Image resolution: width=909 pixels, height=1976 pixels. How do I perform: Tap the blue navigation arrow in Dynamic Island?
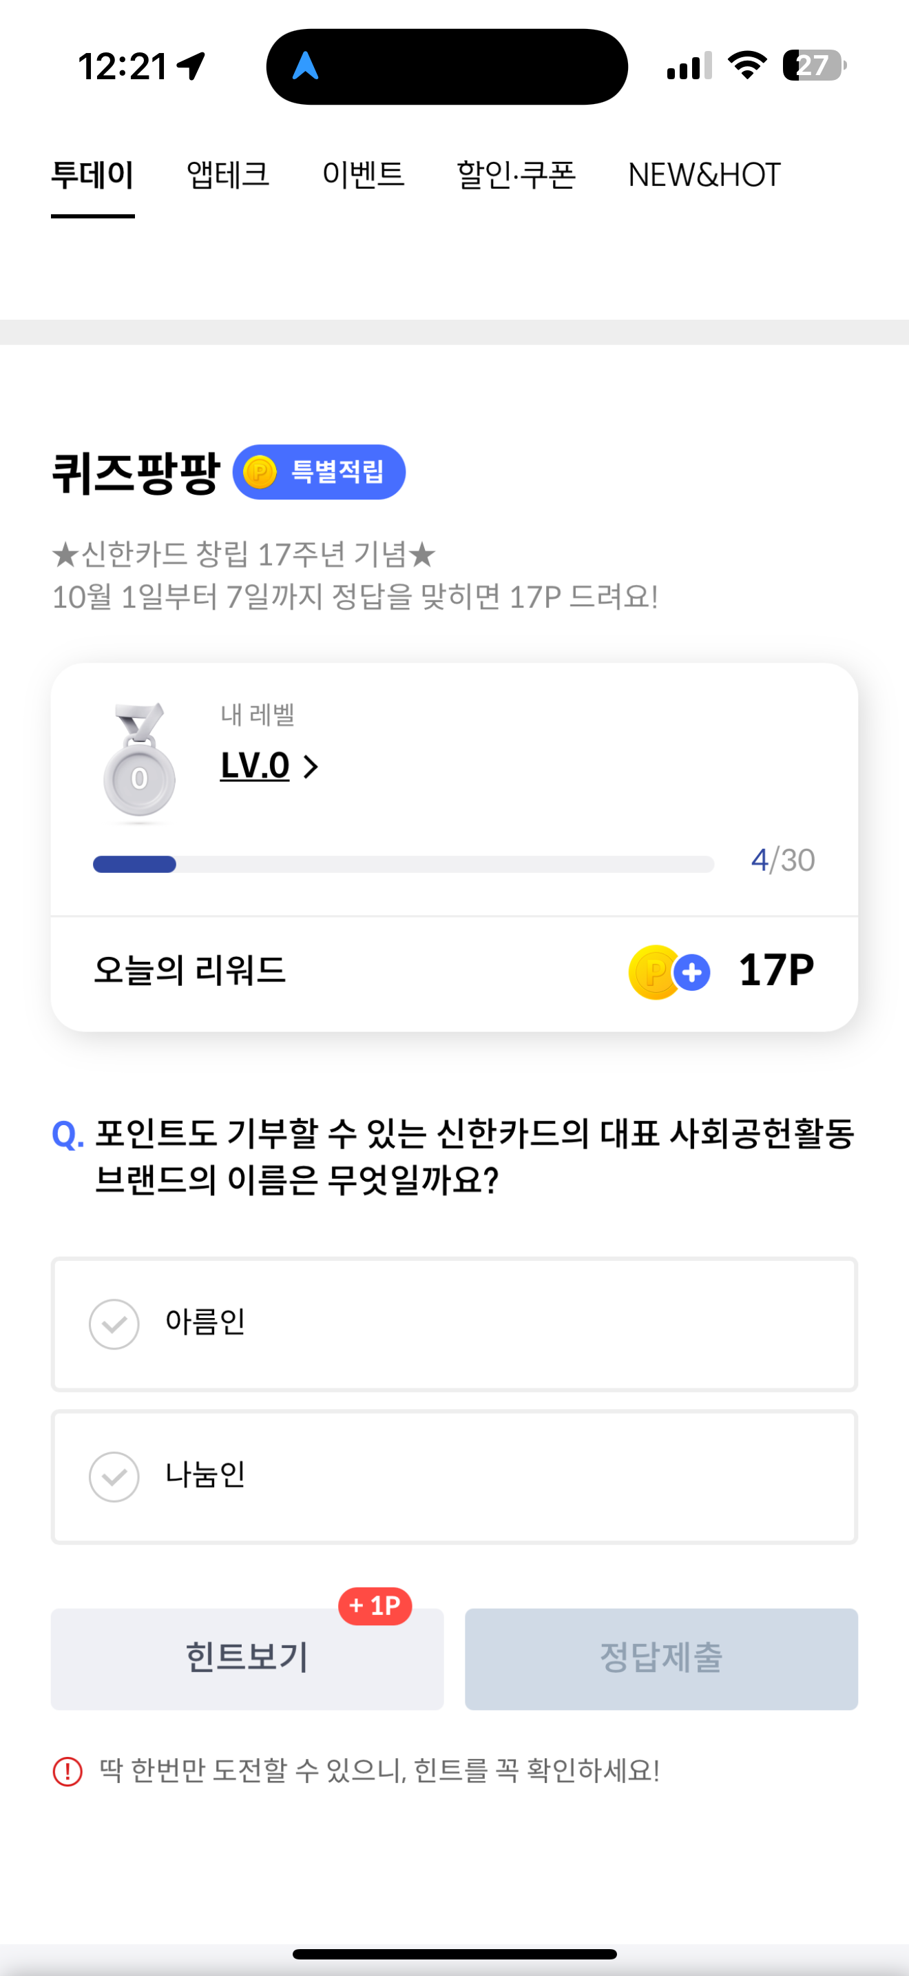pos(305,66)
